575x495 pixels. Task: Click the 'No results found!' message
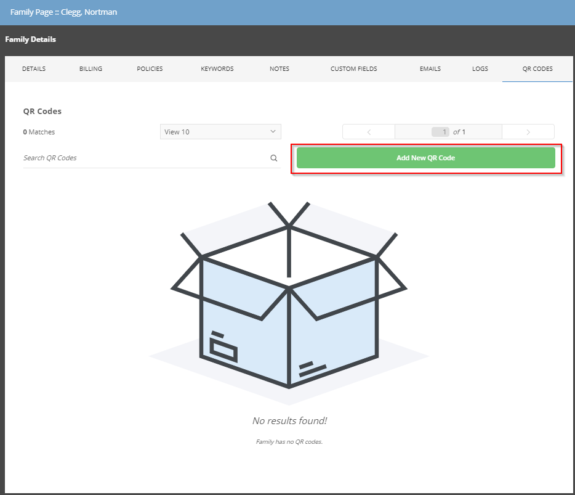coord(289,421)
